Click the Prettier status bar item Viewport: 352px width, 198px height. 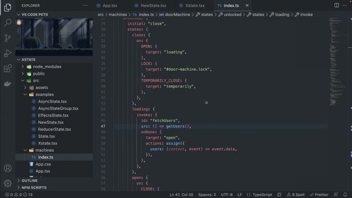[x=319, y=195]
